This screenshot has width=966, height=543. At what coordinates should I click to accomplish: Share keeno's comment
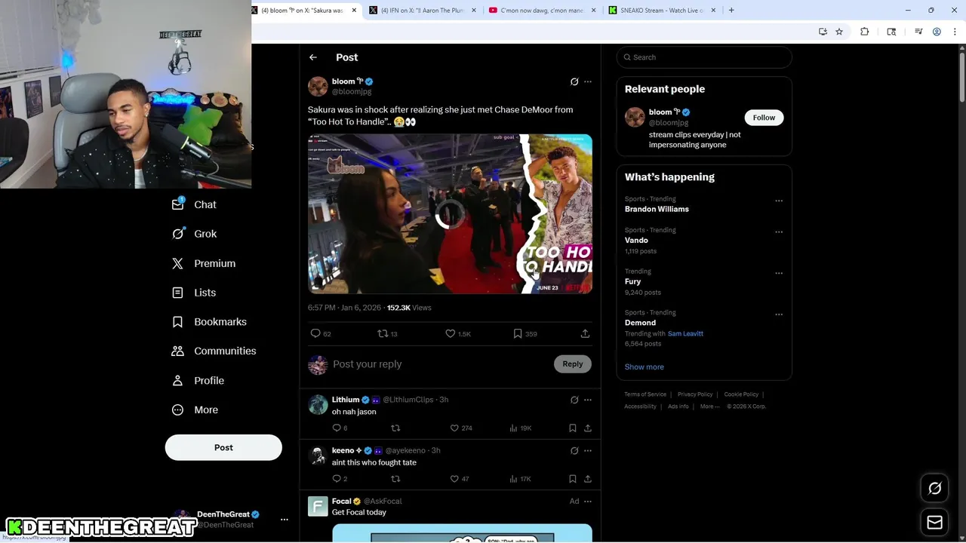point(588,479)
